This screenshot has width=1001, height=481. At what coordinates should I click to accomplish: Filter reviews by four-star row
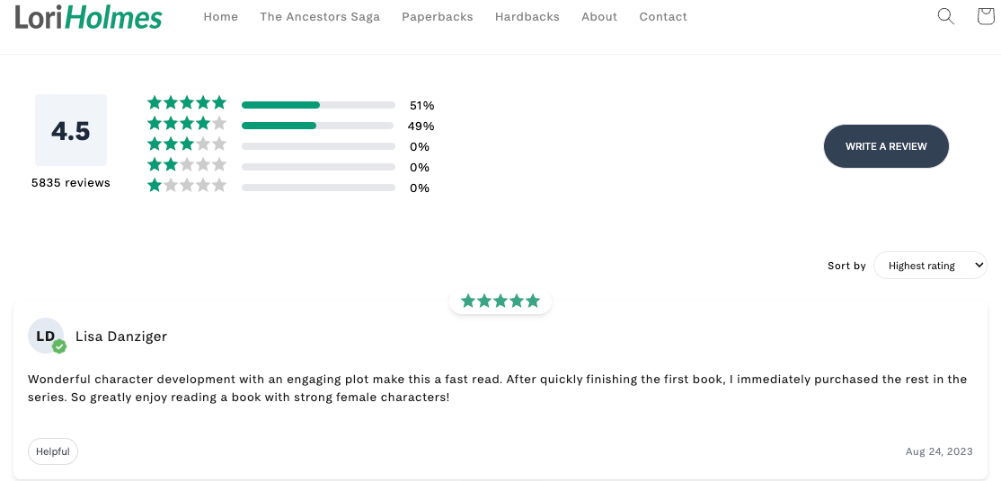coord(290,126)
